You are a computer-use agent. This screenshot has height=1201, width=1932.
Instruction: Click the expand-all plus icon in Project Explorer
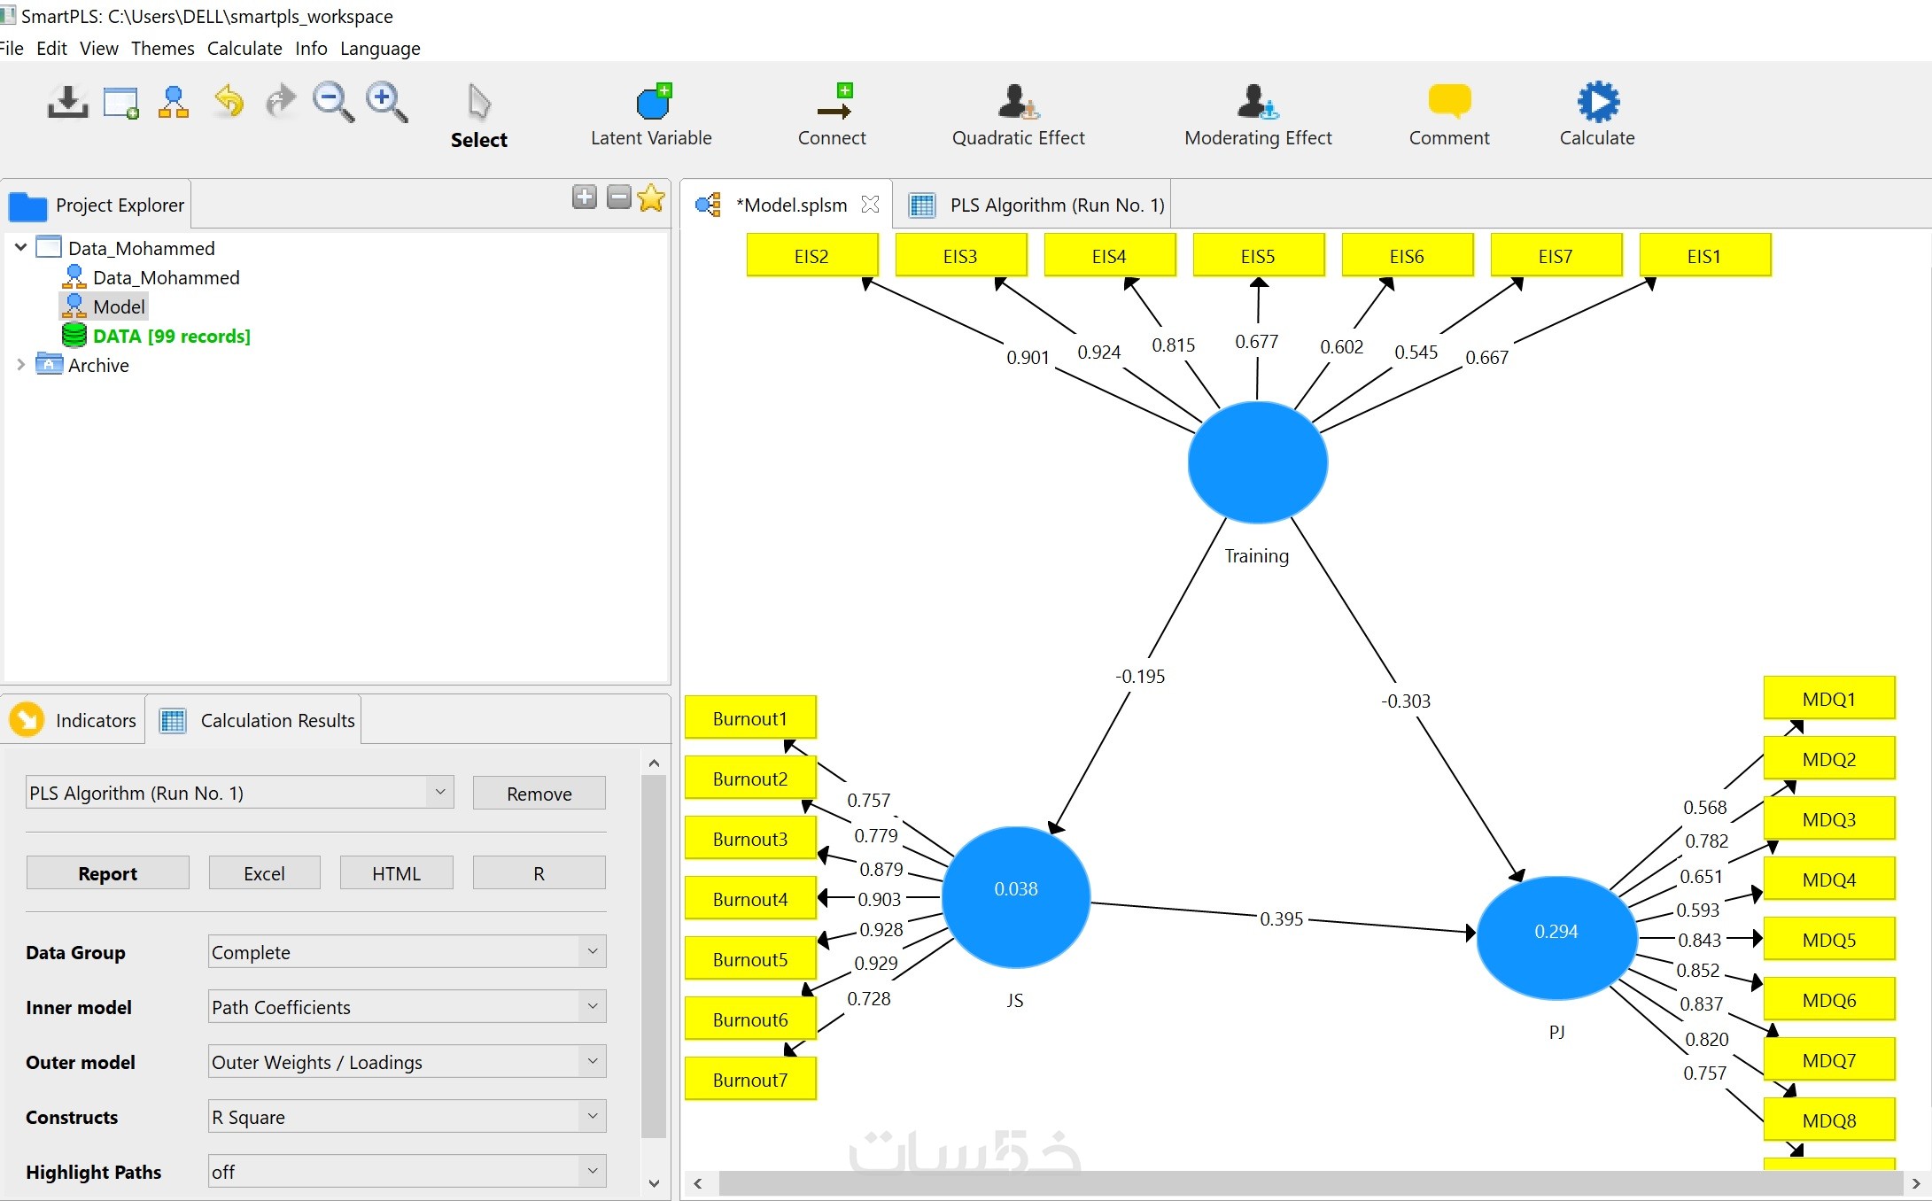[x=585, y=197]
